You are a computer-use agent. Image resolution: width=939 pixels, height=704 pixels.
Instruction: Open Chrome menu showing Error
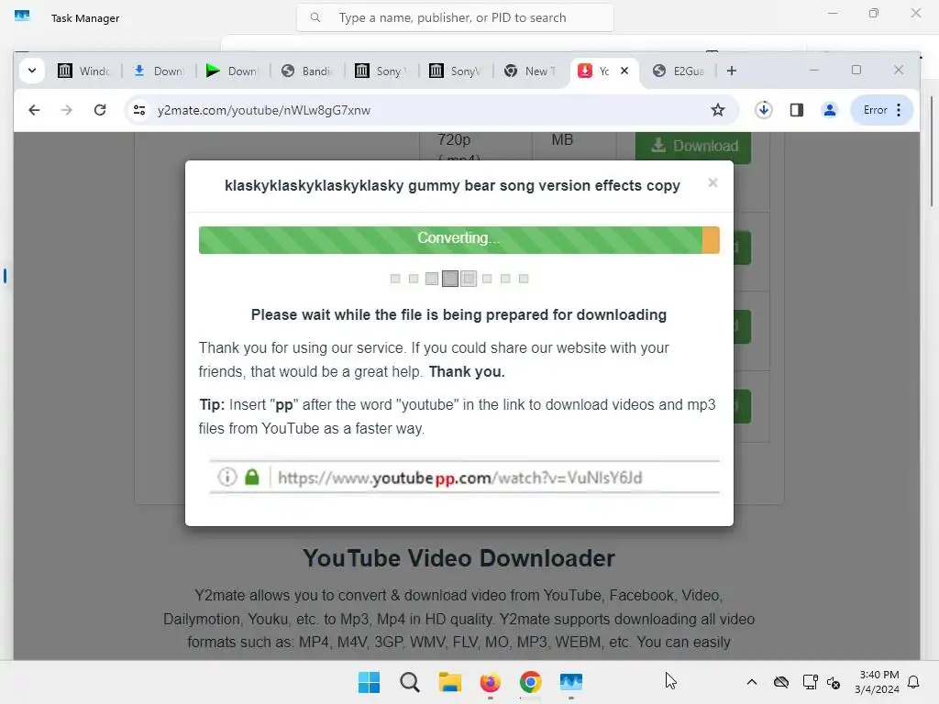point(882,110)
